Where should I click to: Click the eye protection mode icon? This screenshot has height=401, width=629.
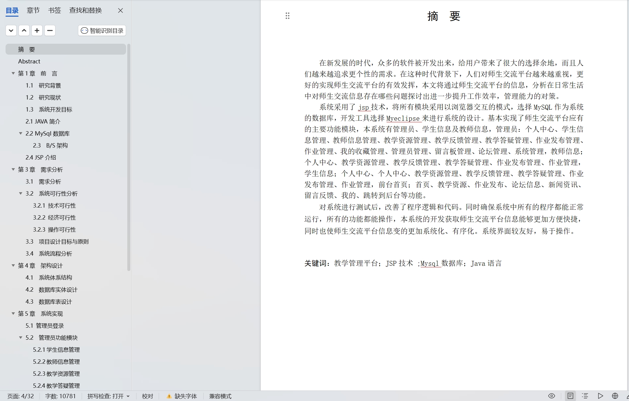click(x=552, y=396)
